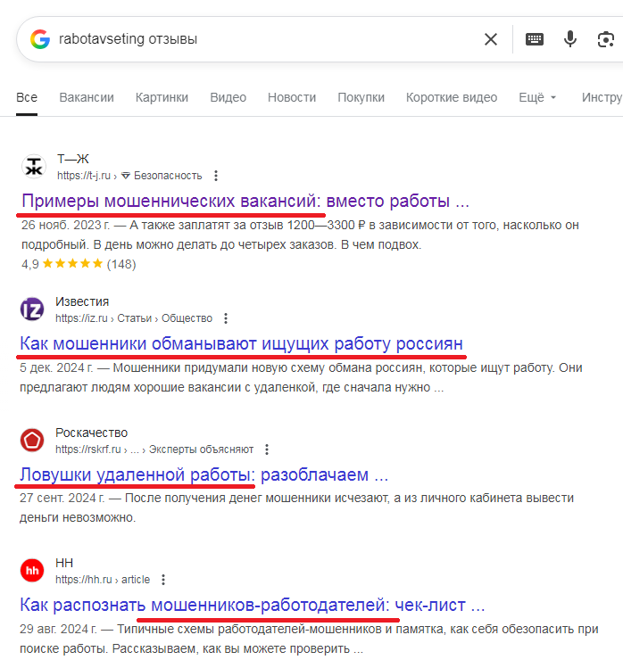Click the Т—Ж site favicon
The width and height of the screenshot is (623, 668).
coord(33,167)
